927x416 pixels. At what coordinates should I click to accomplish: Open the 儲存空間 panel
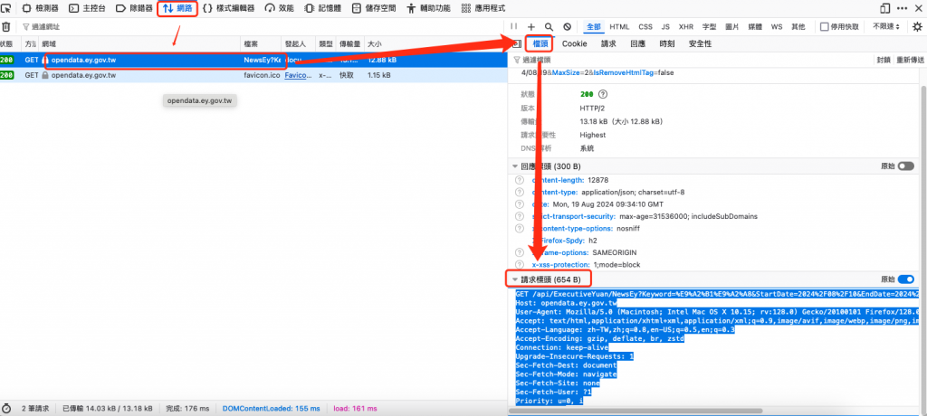(x=374, y=8)
